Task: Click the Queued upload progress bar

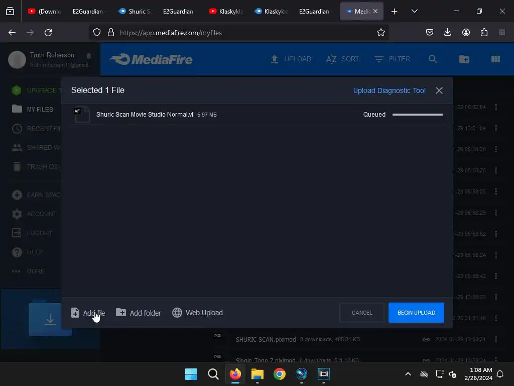Action: click(417, 115)
